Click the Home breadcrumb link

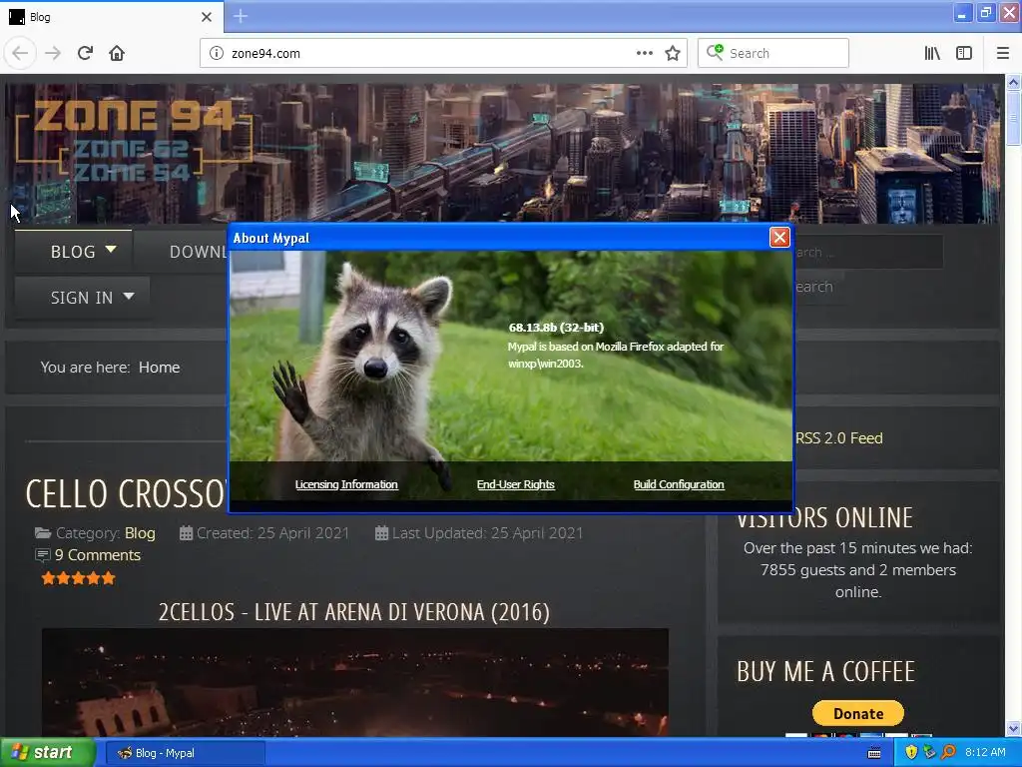(159, 368)
